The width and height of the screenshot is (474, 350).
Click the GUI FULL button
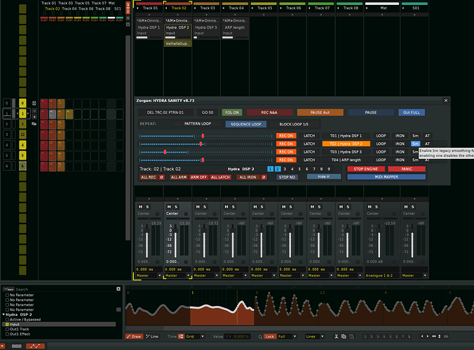pos(412,112)
